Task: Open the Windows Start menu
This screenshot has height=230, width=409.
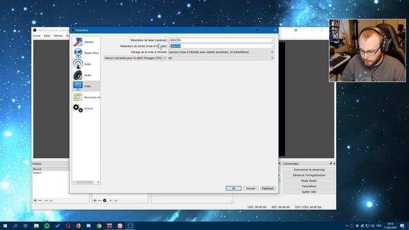Action: coord(5,226)
